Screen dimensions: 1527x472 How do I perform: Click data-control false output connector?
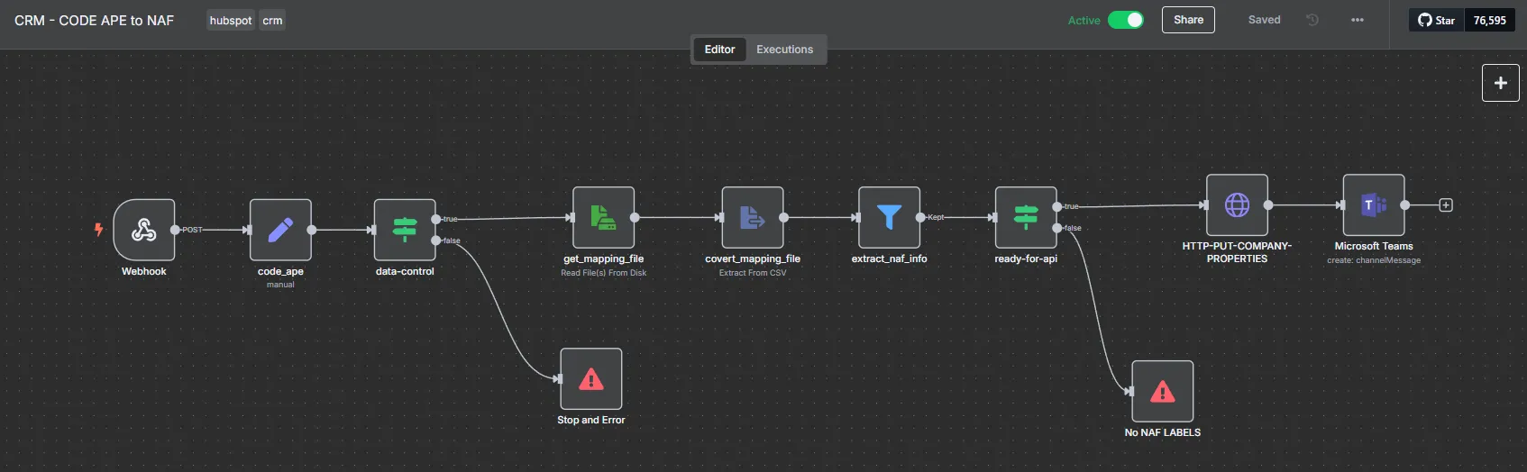click(436, 241)
